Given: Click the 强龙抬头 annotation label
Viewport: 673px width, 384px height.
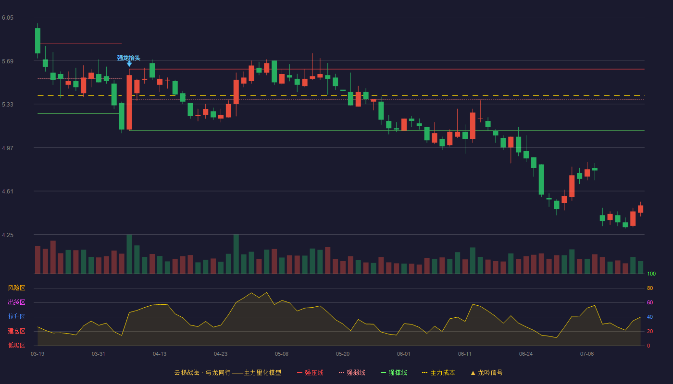Looking at the screenshot, I should coord(129,58).
